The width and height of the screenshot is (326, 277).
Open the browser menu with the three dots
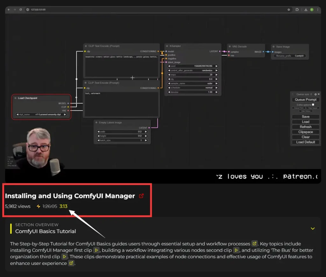click(318, 10)
